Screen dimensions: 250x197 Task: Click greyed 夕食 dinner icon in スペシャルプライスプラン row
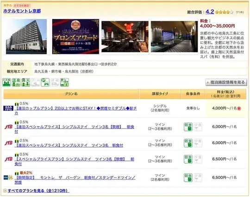coord(198,159)
